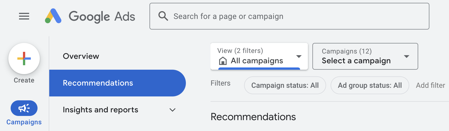Click the Google Ads wordmark text

[x=102, y=16]
